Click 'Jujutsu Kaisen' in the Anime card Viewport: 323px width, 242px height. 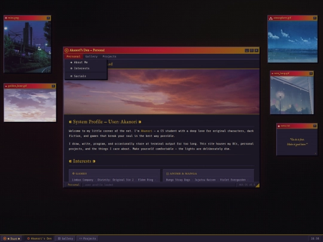pyautogui.click(x=205, y=180)
